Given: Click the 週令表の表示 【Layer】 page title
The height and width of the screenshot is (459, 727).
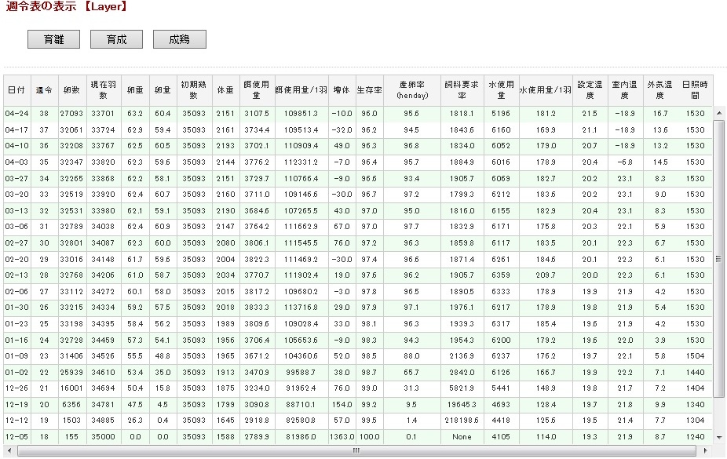Looking at the screenshot, I should (x=67, y=7).
